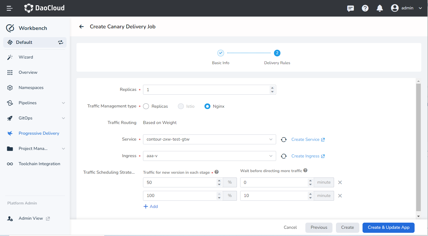This screenshot has height=236, width=428.
Task: Click the hamburger menu icon in header
Action: coord(10,8)
